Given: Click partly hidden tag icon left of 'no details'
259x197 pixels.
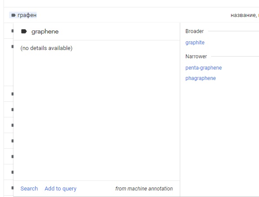Looking at the screenshot, I should tap(12, 47).
